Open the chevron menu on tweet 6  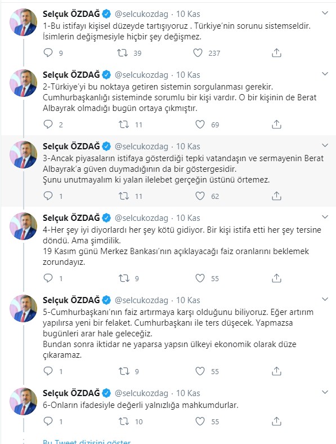click(x=325, y=392)
